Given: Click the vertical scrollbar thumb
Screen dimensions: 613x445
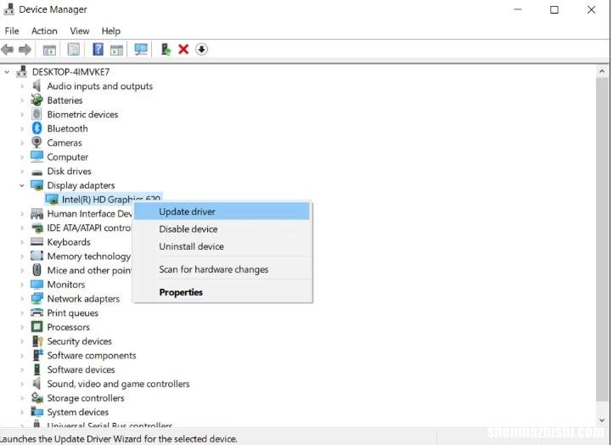Looking at the screenshot, I should (x=602, y=239).
